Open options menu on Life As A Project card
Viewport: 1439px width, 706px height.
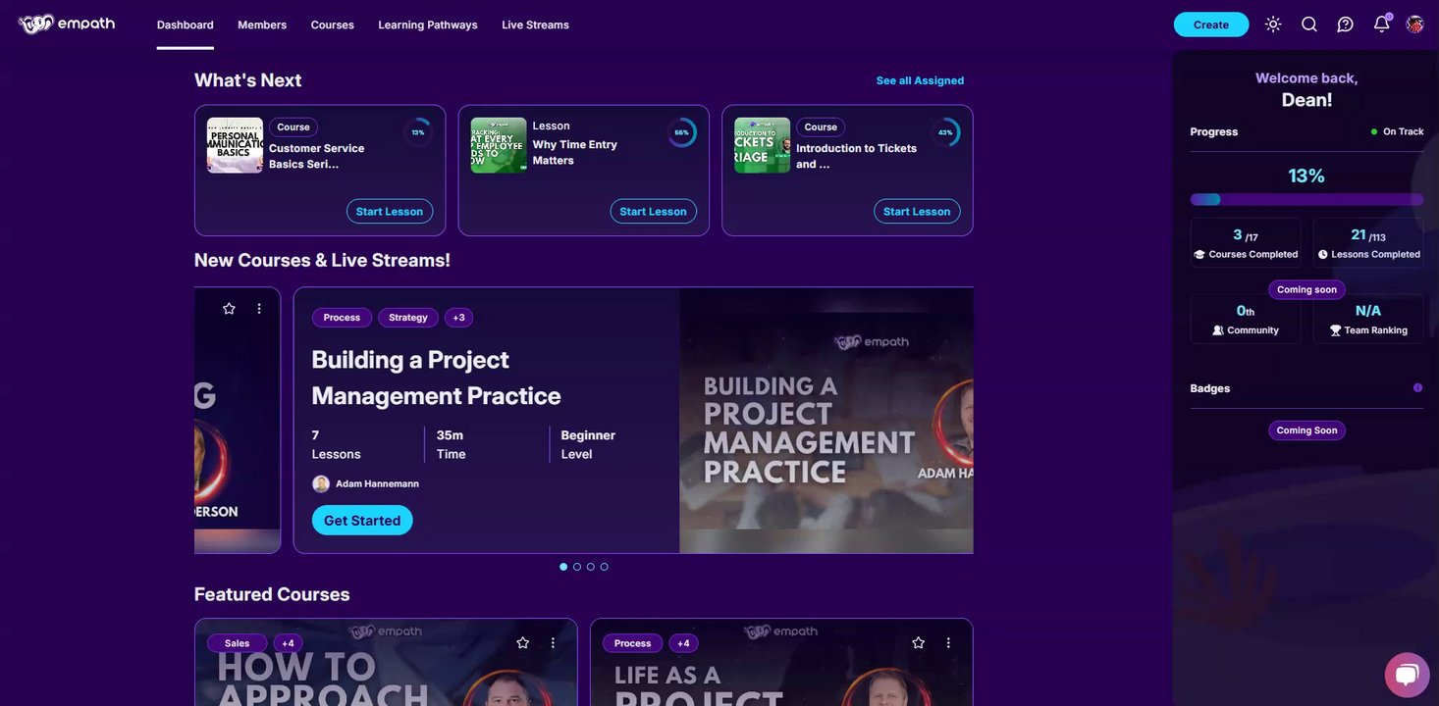click(x=948, y=643)
